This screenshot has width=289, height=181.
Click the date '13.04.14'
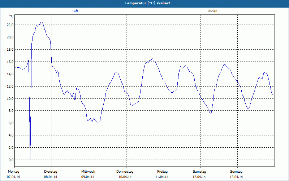point(236,177)
